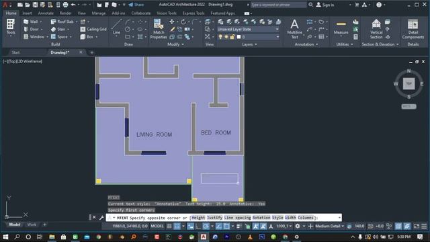The height and width of the screenshot is (242, 430).
Task: Click the Ceiling Grid tool
Action: (x=93, y=29)
